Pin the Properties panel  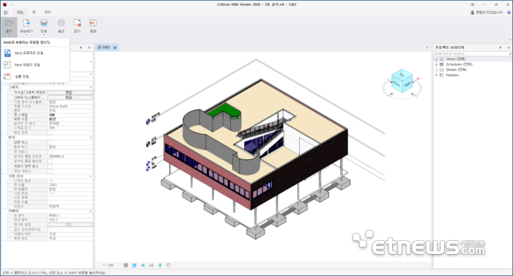coord(81,48)
